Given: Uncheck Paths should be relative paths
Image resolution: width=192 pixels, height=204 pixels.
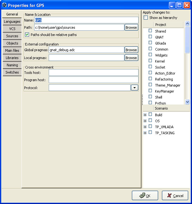Looking at the screenshot, I should (27, 35).
